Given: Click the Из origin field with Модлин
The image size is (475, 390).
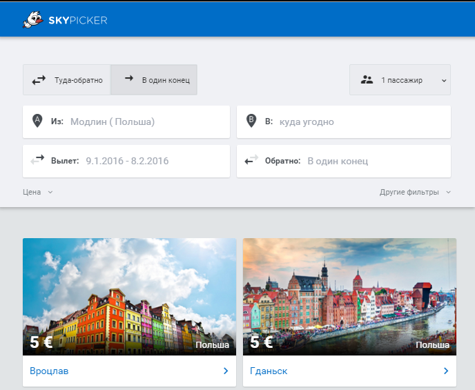Looking at the screenshot, I should pyautogui.click(x=126, y=121).
